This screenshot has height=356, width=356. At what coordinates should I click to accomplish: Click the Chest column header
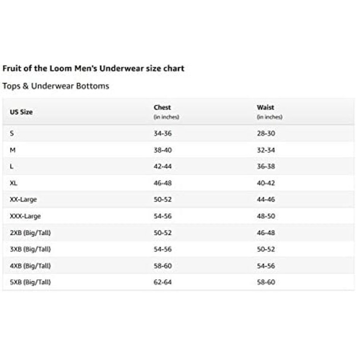tap(162, 108)
